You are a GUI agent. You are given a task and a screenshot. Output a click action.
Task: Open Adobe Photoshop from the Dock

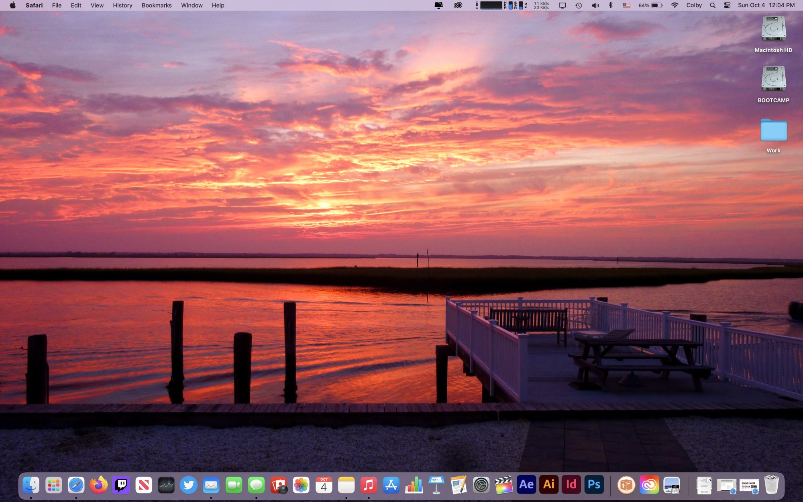pyautogui.click(x=594, y=485)
